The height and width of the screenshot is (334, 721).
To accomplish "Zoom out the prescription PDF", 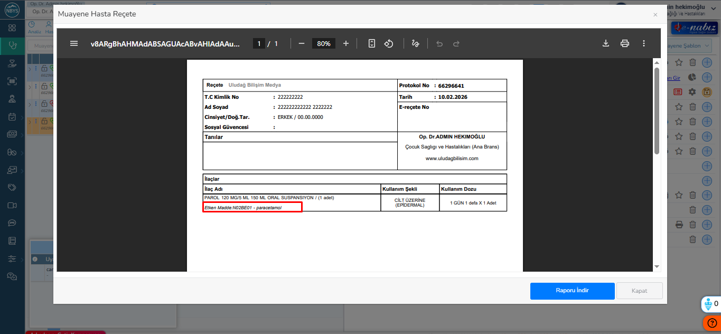I will 302,43.
